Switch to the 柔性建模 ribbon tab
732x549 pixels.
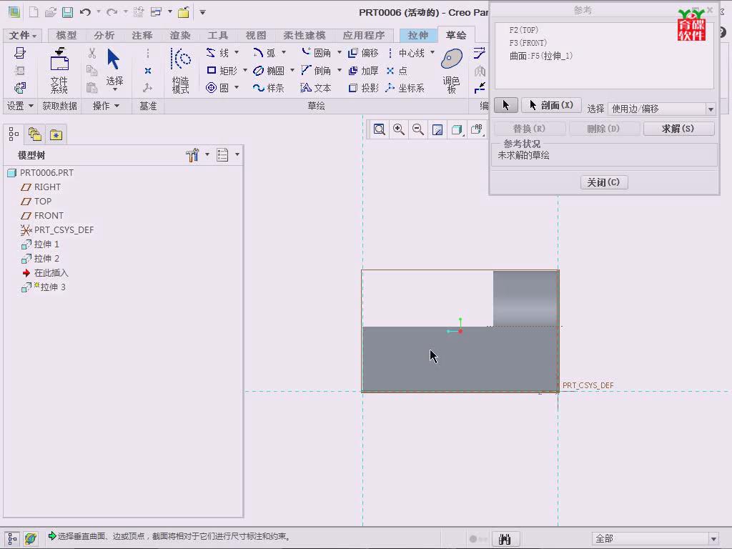pyautogui.click(x=305, y=35)
